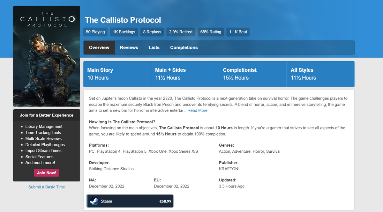The width and height of the screenshot is (383, 212).
Task: Select the All Styles time box
Action: coord(320,74)
